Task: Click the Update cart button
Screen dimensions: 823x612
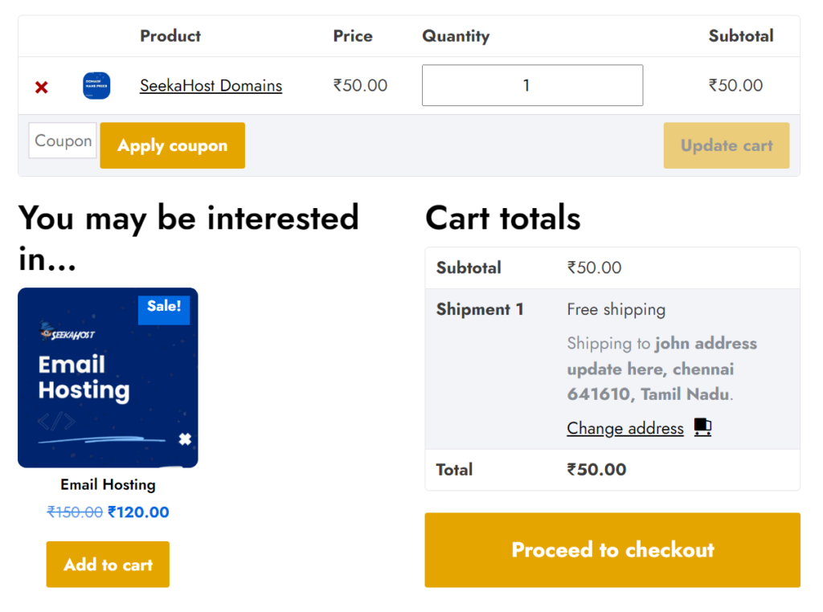Action: coord(727,145)
